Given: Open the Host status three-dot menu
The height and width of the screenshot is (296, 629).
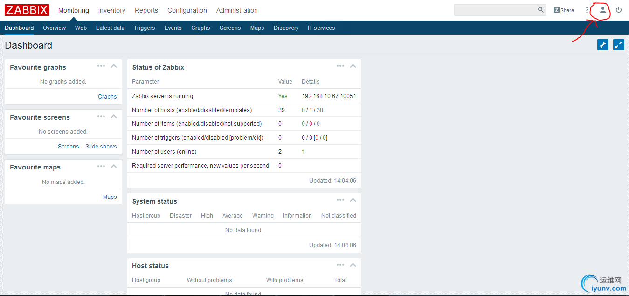Looking at the screenshot, I should (340, 265).
